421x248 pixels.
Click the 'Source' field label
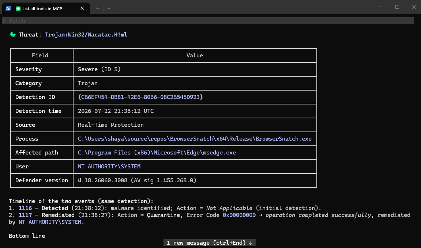coord(25,125)
